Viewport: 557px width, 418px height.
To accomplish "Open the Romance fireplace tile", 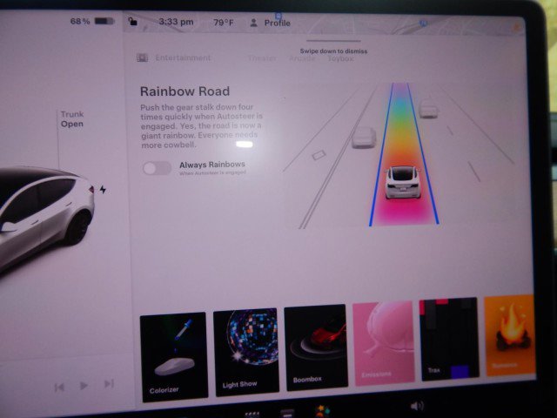I will point(510,335).
